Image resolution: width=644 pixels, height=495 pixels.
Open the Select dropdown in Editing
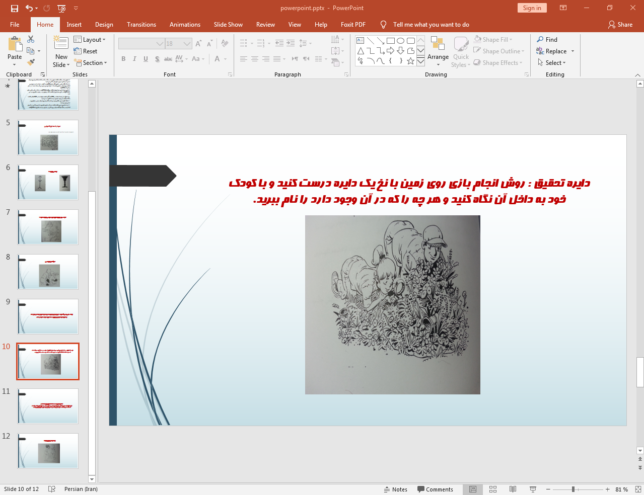click(551, 63)
